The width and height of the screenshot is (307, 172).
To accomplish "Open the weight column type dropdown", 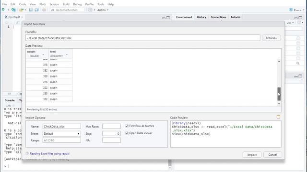I will tap(43, 55).
